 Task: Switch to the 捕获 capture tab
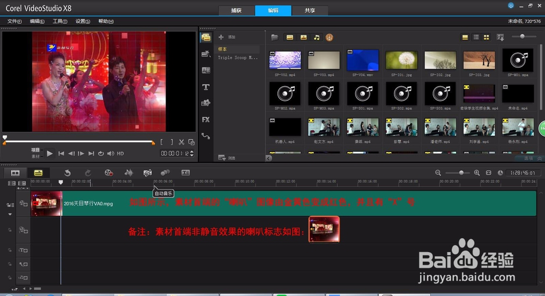pyautogui.click(x=237, y=10)
